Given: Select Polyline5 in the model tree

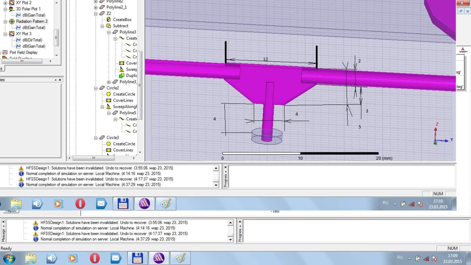Looking at the screenshot, I should tap(127, 113).
